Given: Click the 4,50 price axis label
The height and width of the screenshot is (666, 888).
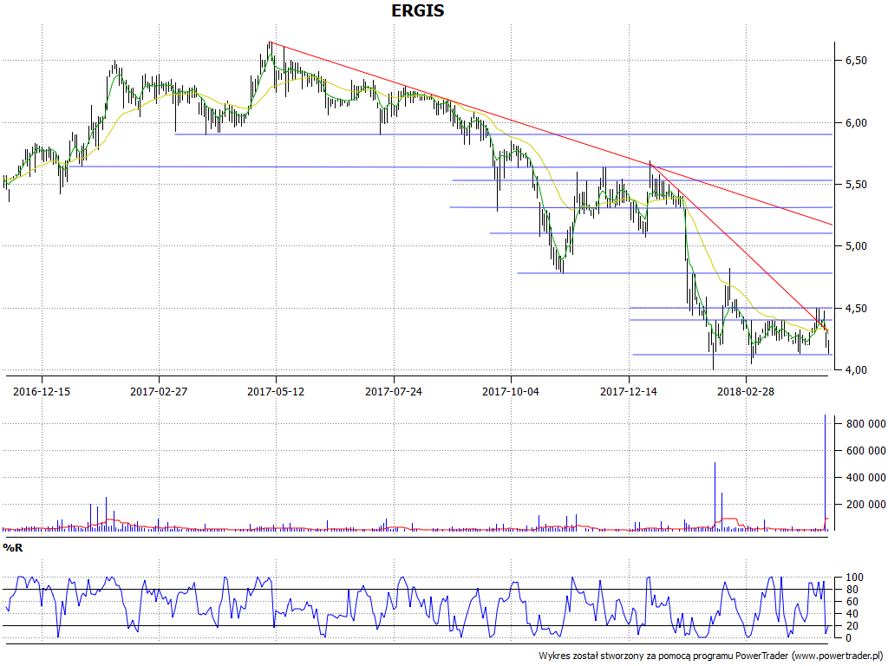Looking at the screenshot, I should [856, 309].
